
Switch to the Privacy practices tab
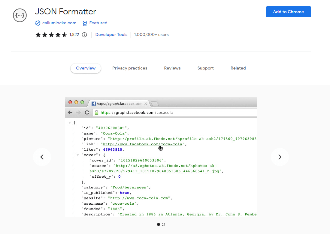coord(130,68)
